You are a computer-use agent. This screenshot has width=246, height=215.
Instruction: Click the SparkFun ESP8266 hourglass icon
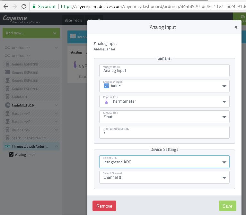point(7,138)
